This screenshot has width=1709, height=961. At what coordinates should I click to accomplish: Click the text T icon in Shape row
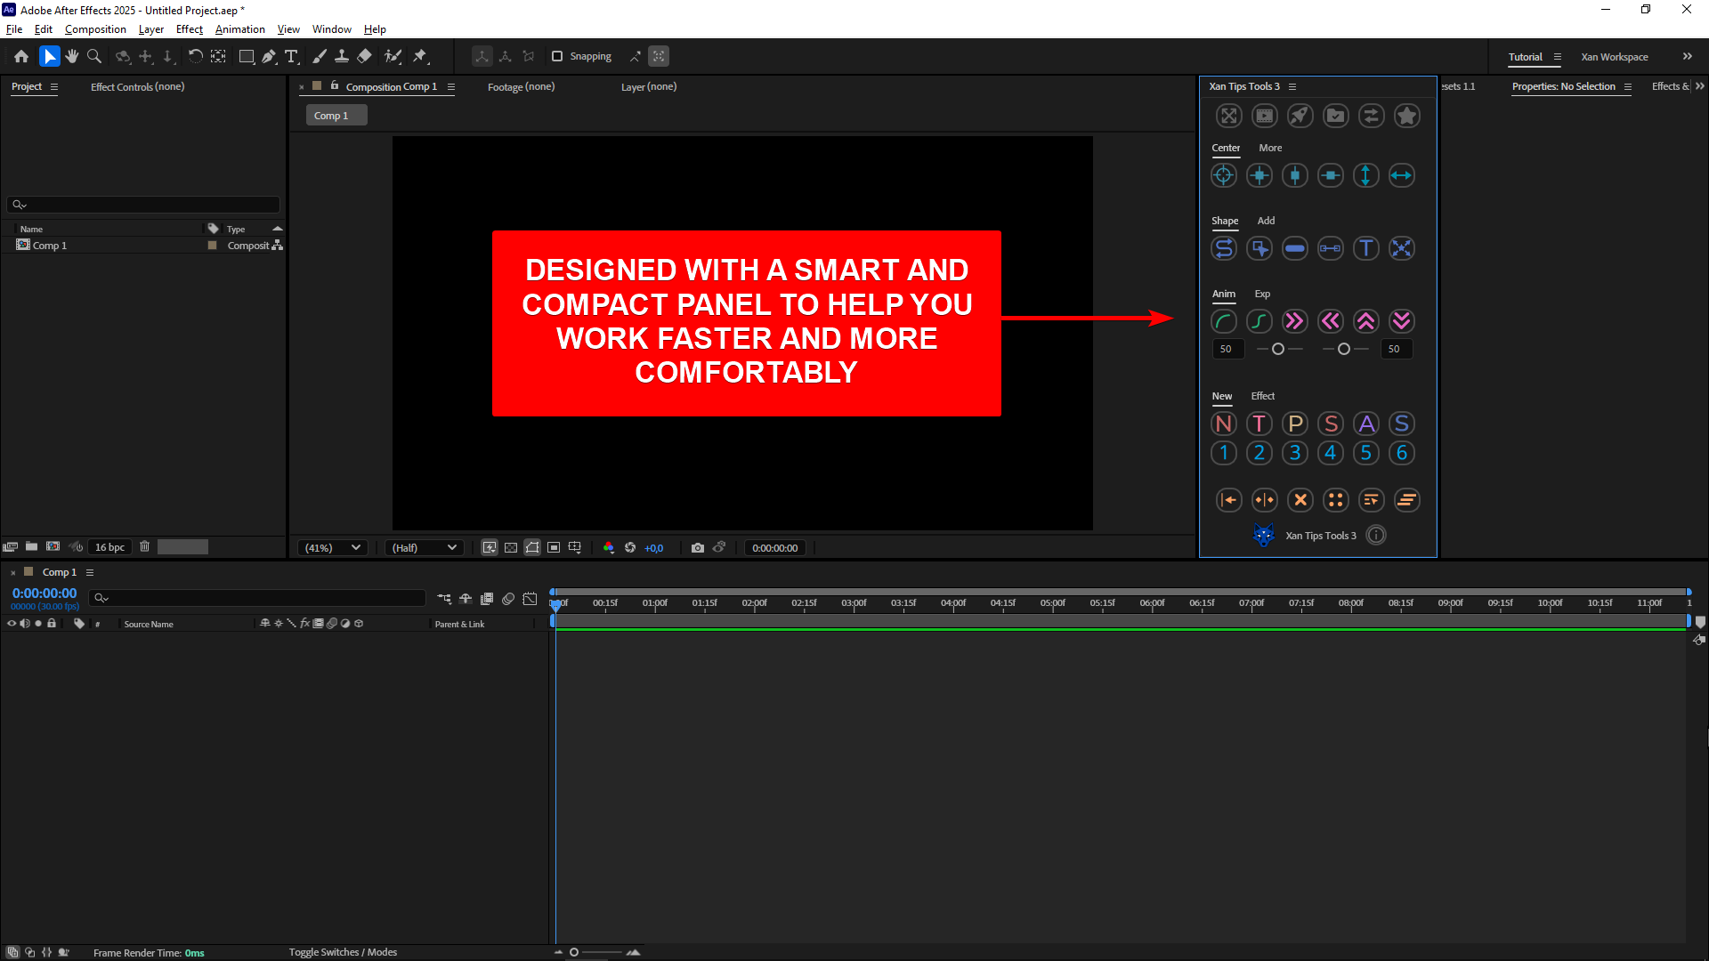tap(1366, 248)
